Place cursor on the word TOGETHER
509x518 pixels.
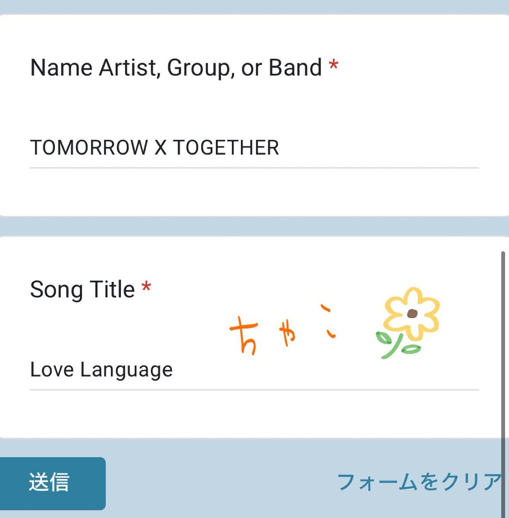(226, 148)
